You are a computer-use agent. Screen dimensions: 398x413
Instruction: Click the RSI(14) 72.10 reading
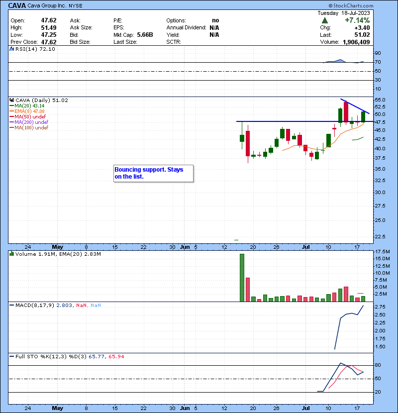(x=35, y=49)
